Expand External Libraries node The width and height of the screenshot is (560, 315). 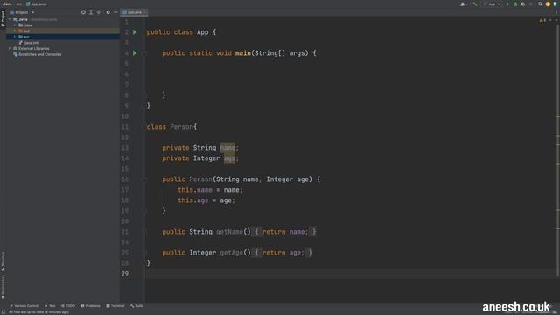[10, 49]
